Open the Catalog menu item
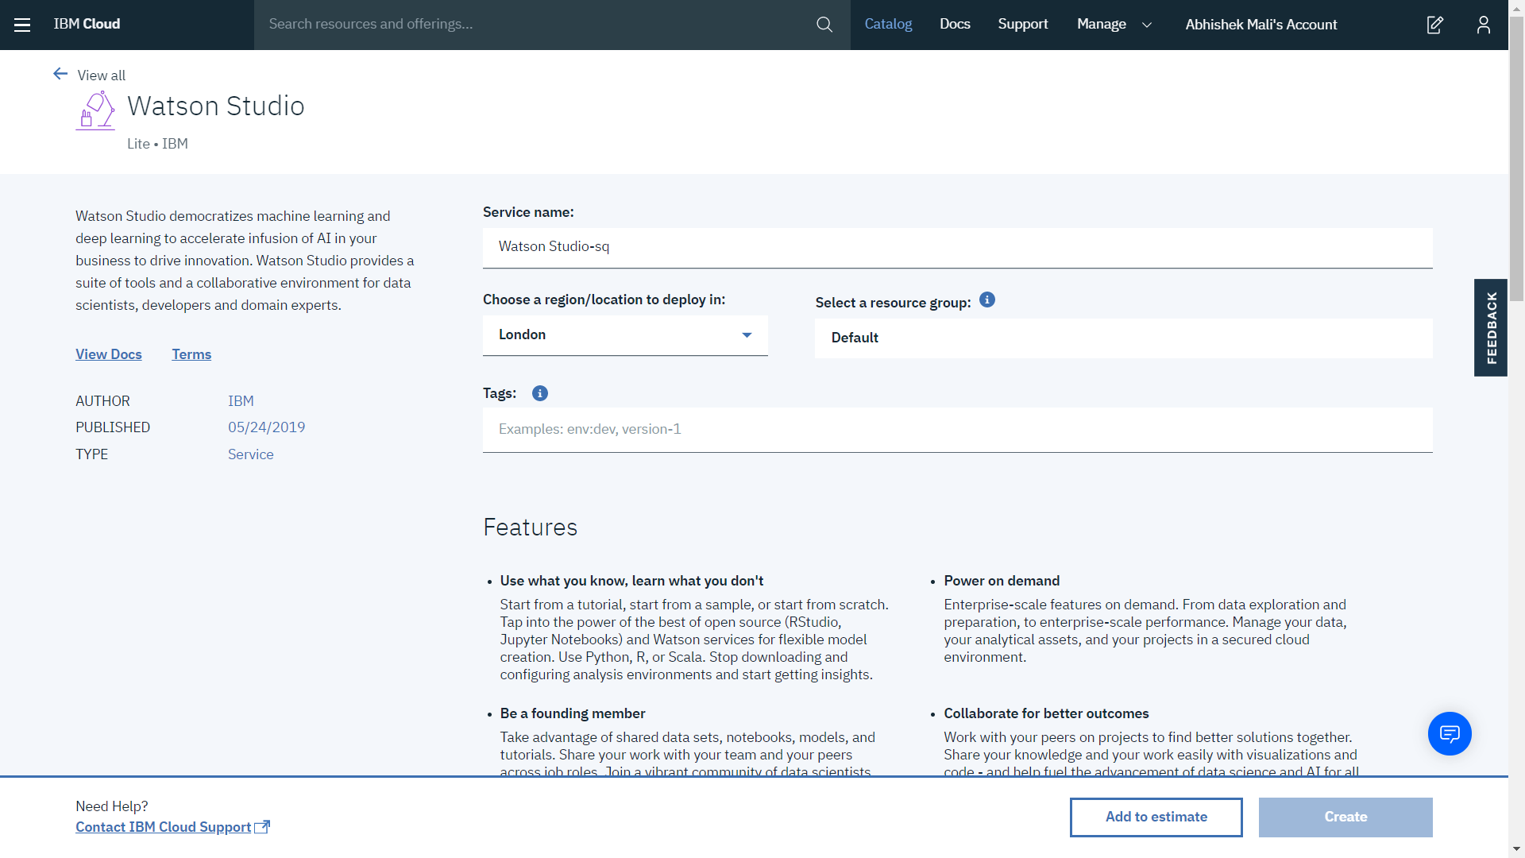Screen dimensions: 1525x858 coord(888,25)
